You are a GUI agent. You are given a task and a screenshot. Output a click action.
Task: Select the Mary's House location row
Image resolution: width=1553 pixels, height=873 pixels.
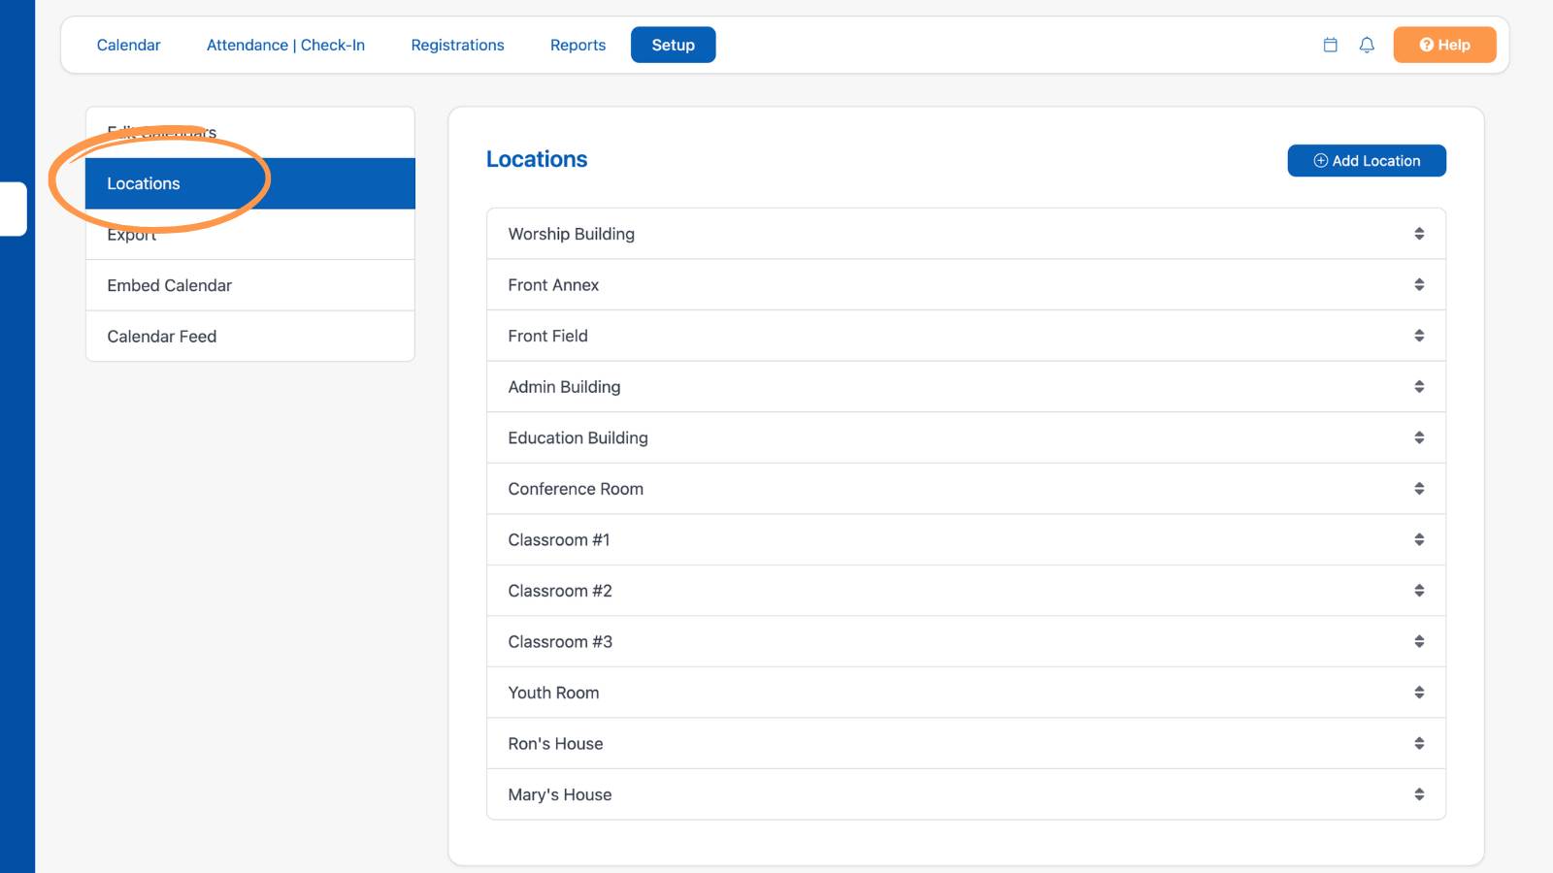tap(966, 794)
